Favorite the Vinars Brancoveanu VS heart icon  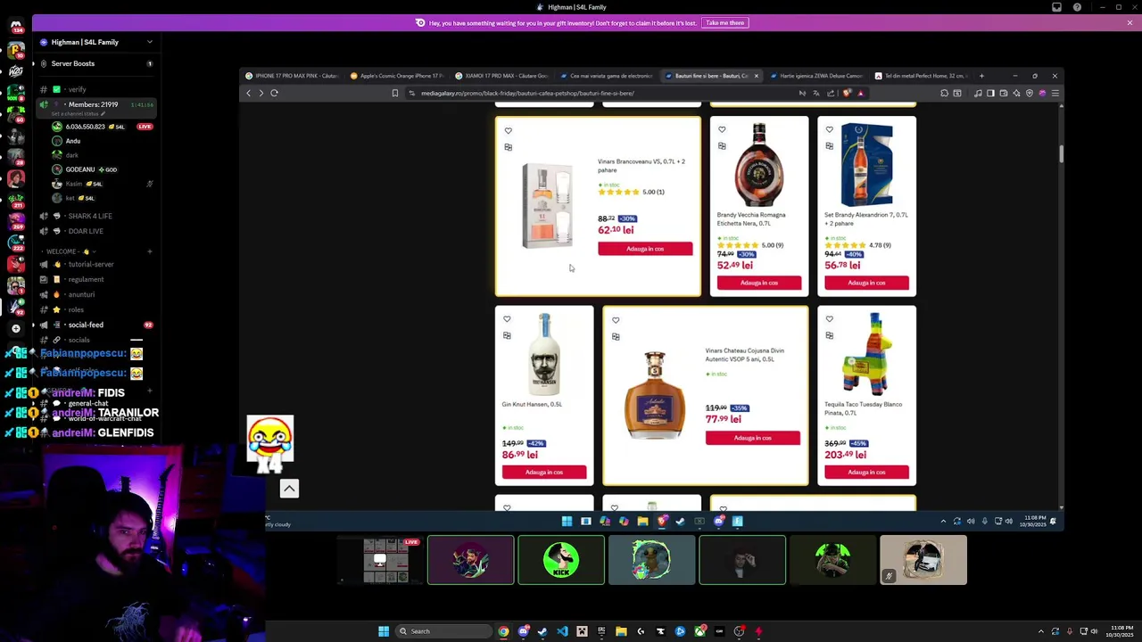click(509, 130)
